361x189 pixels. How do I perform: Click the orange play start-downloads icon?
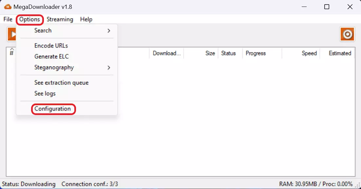click(12, 34)
